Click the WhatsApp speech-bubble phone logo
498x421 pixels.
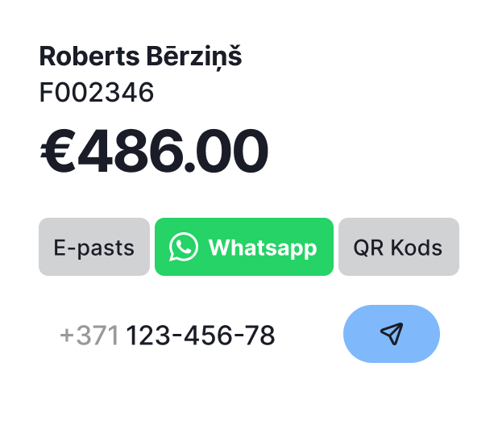coord(184,247)
